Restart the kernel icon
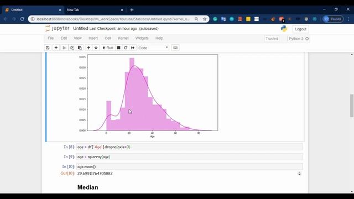This screenshot has width=354, height=199. [x=126, y=48]
